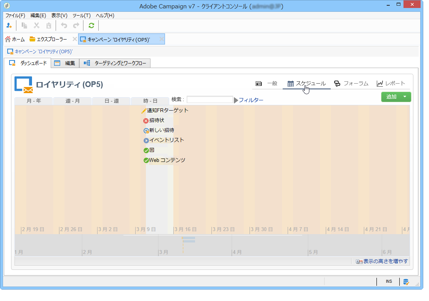Close the エクスプローラー tab
429x301 pixels.
point(74,39)
